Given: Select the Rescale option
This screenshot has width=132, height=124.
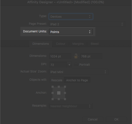Looking at the screenshot, I should coord(57,80).
